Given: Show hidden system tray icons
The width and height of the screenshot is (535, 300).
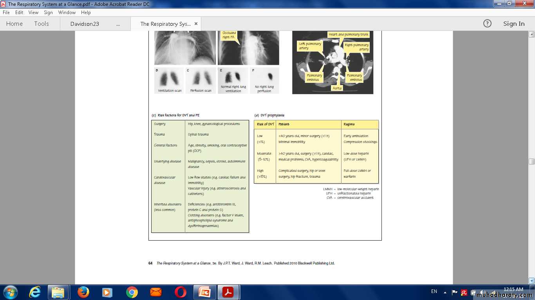Looking at the screenshot, I should coord(445,292).
